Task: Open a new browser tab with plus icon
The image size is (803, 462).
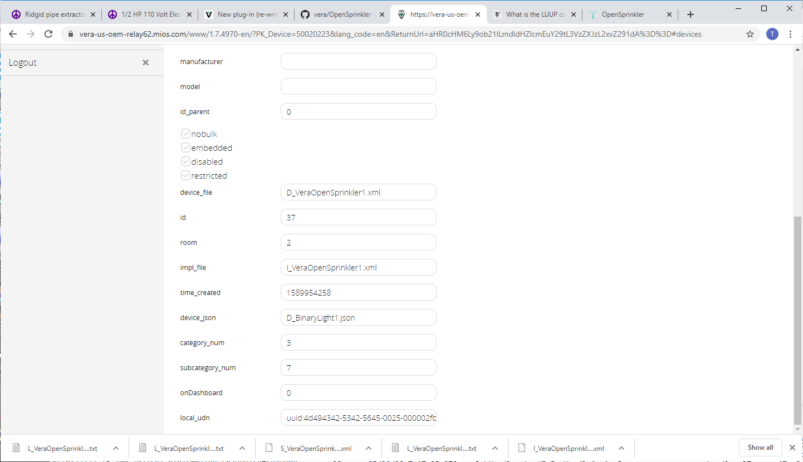Action: click(691, 14)
